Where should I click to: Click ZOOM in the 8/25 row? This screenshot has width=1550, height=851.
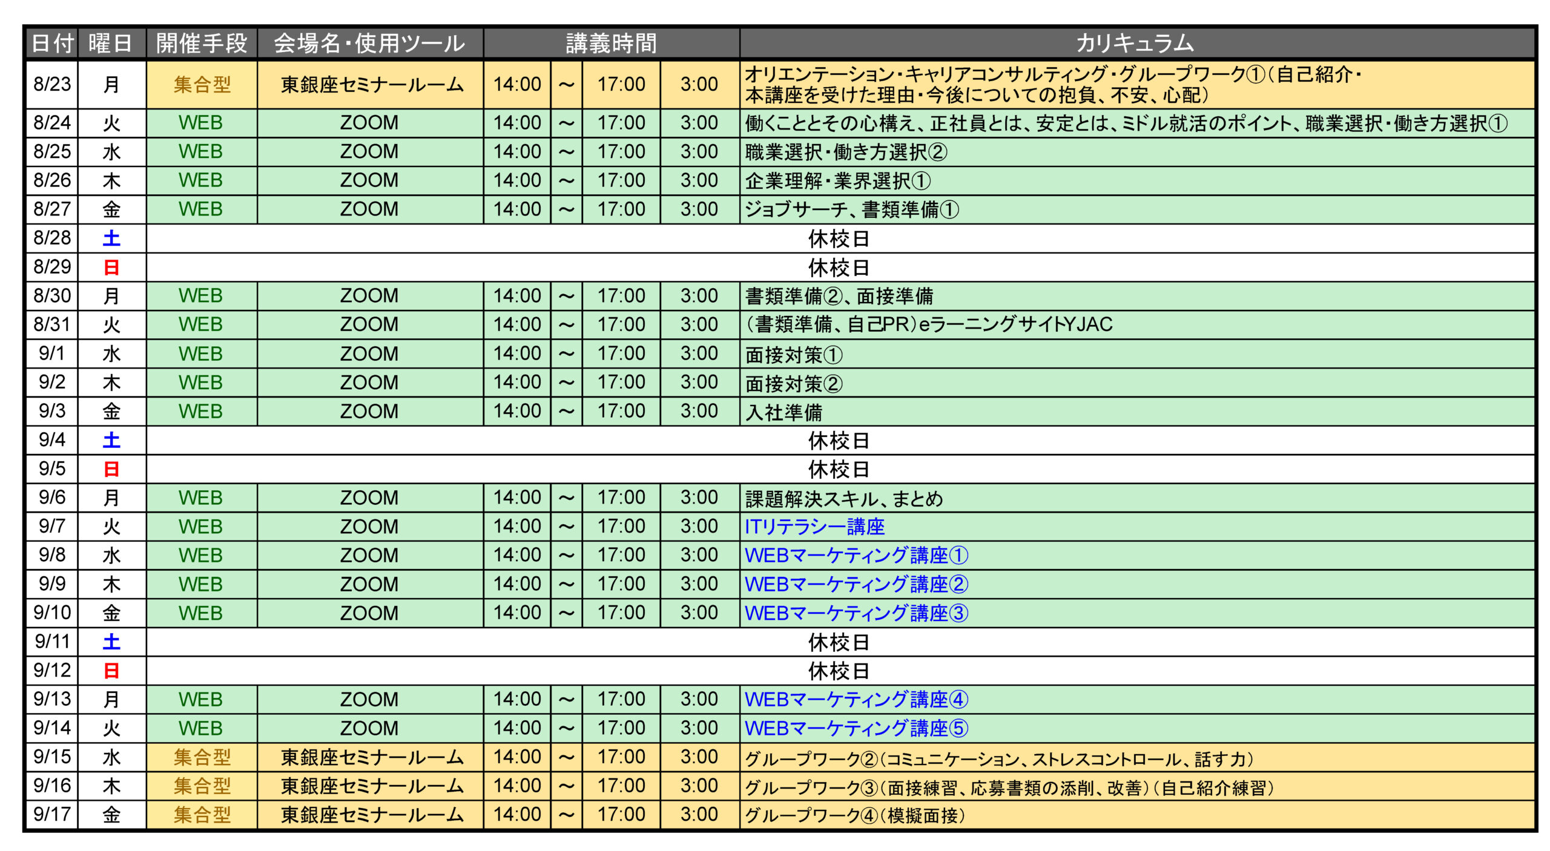point(369,152)
